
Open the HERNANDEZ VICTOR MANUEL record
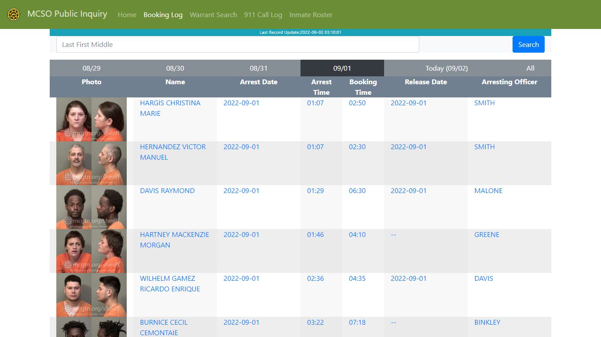pyautogui.click(x=173, y=152)
